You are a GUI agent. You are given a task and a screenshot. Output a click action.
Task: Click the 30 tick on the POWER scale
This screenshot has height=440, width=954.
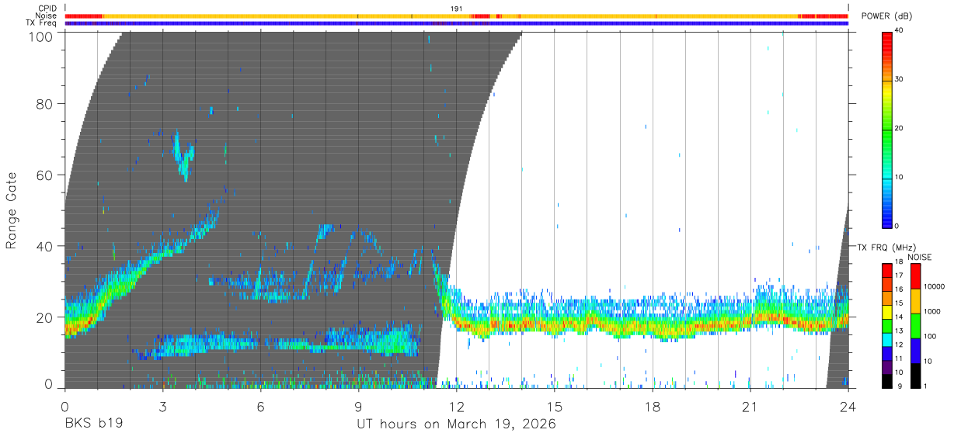point(900,79)
